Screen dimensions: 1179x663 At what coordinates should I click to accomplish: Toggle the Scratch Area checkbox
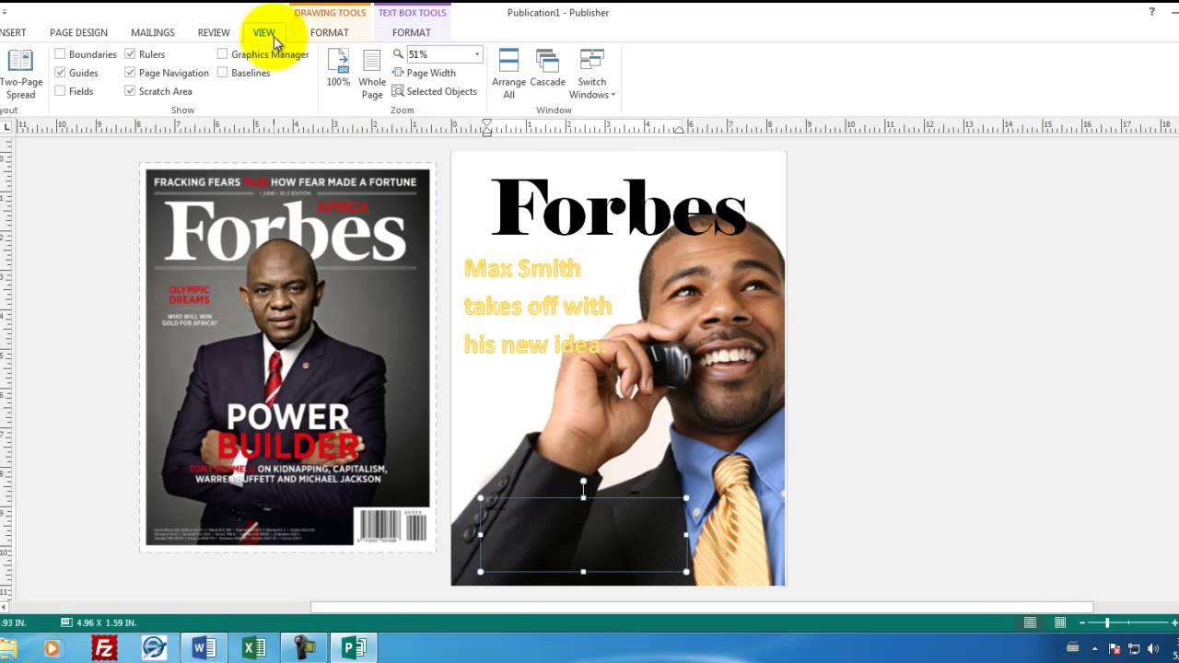pos(130,91)
